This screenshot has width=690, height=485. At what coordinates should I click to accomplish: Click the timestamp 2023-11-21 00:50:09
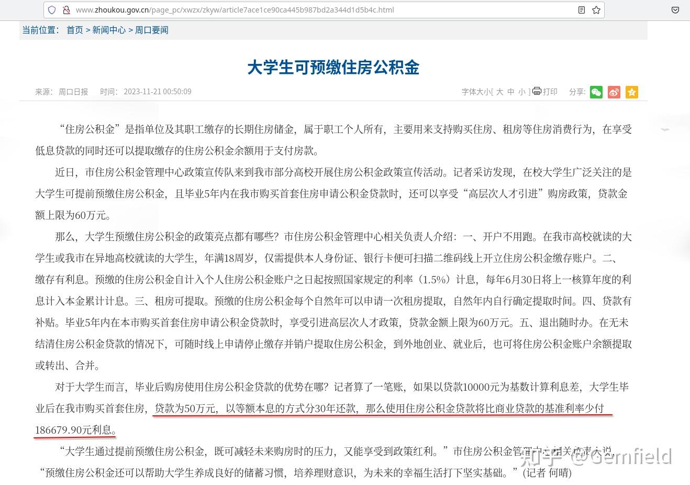point(158,92)
